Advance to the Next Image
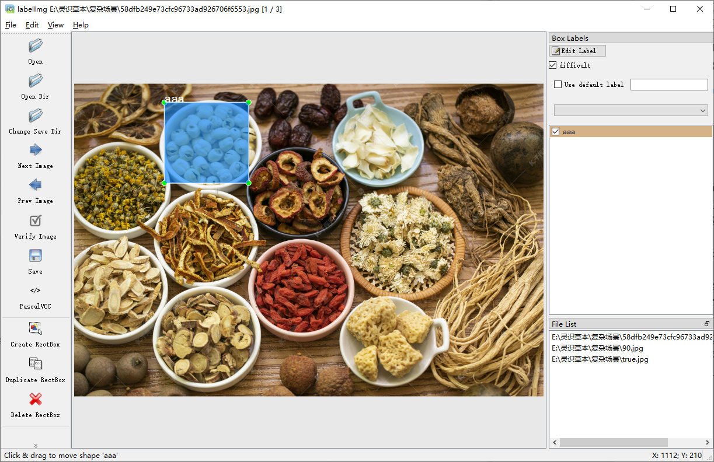This screenshot has height=462, width=714. click(34, 149)
